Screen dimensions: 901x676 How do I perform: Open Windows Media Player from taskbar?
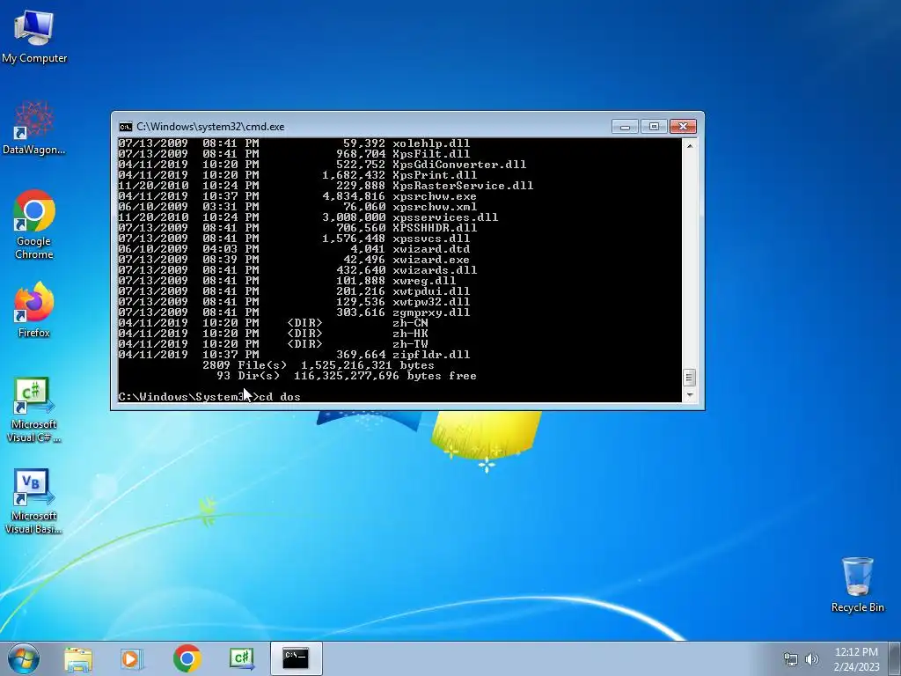pos(132,658)
